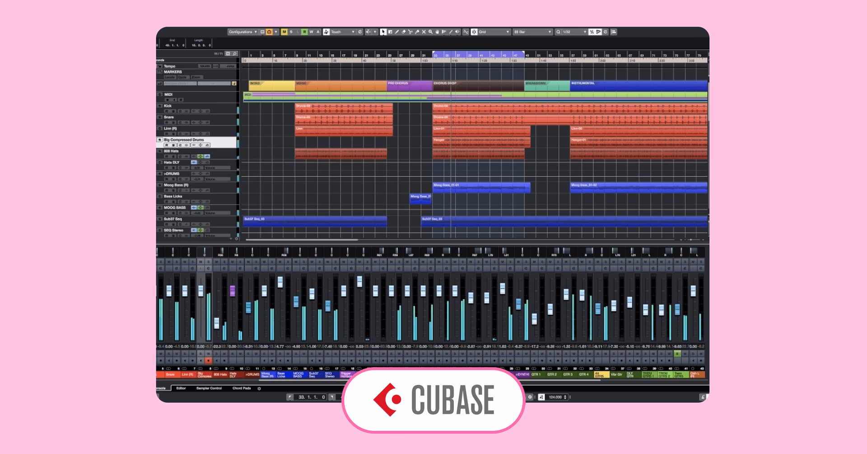The image size is (867, 454).
Task: Open the setup window layout icon at toolbar end
Action: [x=614, y=32]
